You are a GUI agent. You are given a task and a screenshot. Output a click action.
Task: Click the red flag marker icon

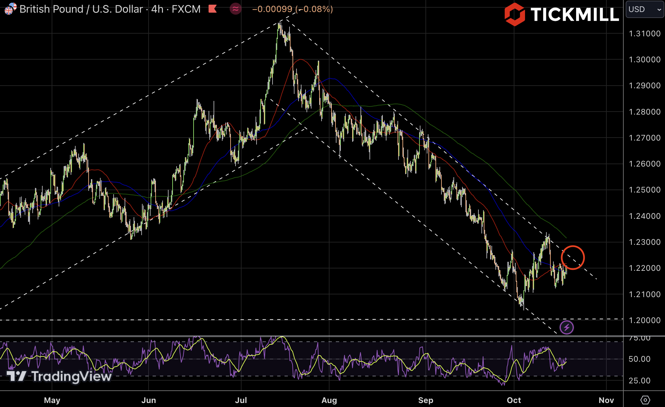coord(213,9)
